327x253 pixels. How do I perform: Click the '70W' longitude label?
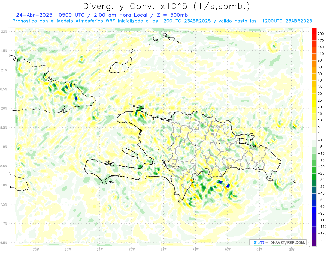228,249
